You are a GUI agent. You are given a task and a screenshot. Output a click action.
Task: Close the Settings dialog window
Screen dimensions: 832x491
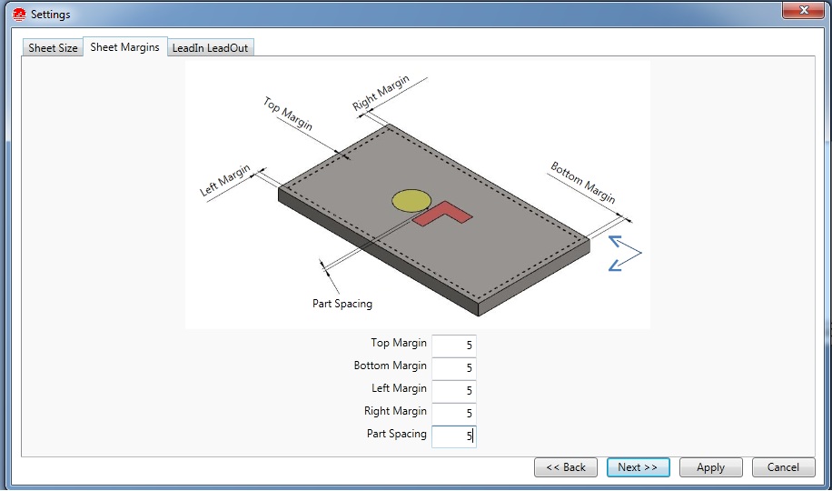pos(797,10)
